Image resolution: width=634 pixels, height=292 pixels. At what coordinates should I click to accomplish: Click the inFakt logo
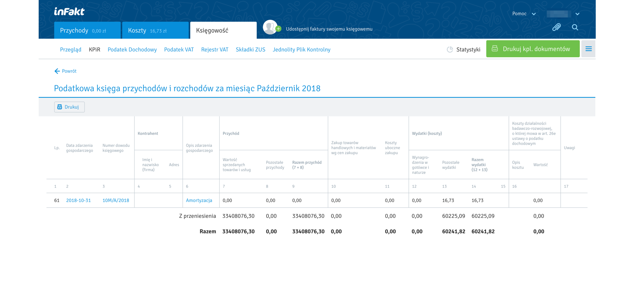(69, 12)
